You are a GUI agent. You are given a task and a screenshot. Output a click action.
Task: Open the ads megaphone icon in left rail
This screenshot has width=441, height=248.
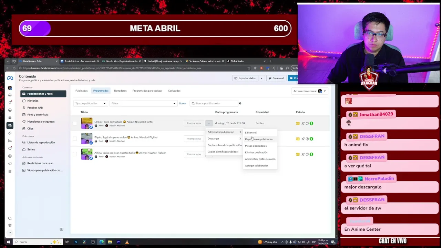click(10, 164)
